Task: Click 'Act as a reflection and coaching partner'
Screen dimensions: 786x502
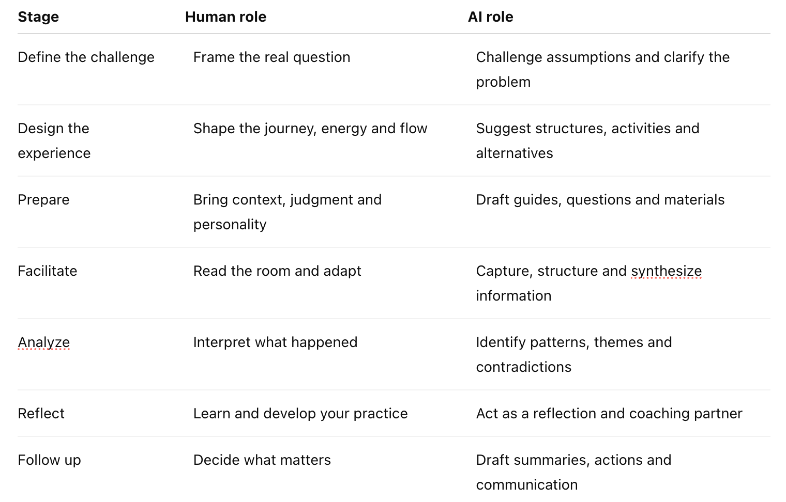Action: coord(609,413)
